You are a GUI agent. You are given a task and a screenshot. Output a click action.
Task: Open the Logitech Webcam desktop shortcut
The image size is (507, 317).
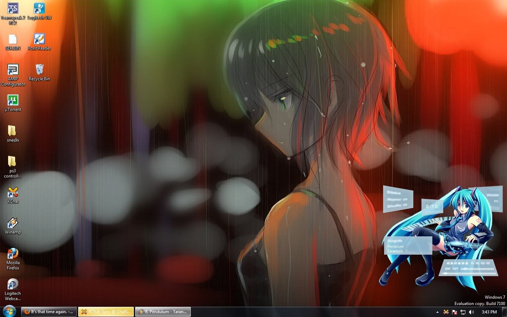[x=13, y=290]
